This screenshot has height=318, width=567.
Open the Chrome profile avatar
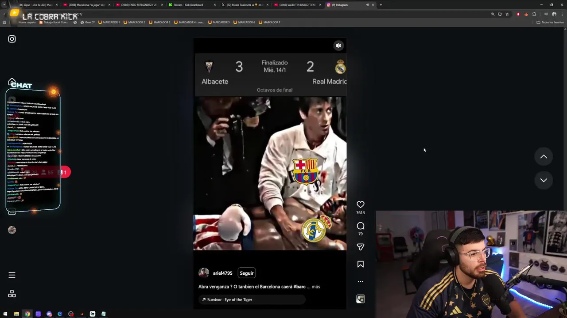pyautogui.click(x=554, y=14)
